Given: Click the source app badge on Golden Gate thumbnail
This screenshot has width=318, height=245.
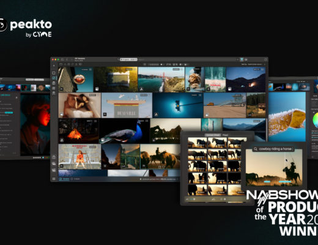Looking at the screenshot, I should pyautogui.click(x=141, y=89).
